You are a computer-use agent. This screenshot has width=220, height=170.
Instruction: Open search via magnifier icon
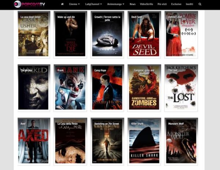[x=200, y=4]
